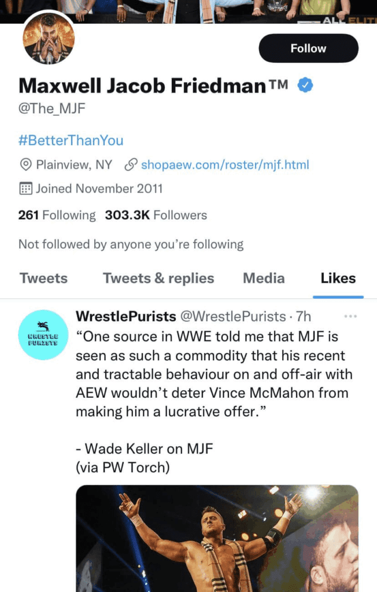Switch to the Tweets tab

[x=43, y=278]
